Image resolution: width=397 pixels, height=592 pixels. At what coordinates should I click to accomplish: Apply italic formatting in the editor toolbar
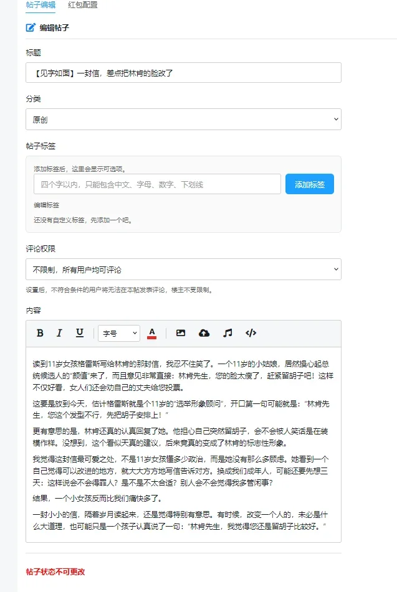click(59, 333)
